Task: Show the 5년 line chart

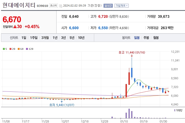Action: click(72, 38)
